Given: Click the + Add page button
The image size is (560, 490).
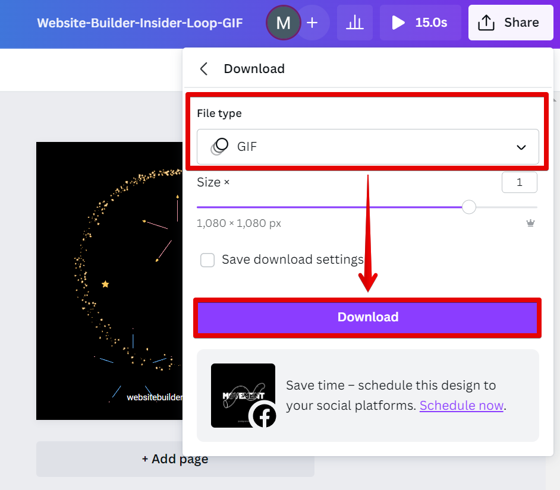Looking at the screenshot, I should [175, 459].
